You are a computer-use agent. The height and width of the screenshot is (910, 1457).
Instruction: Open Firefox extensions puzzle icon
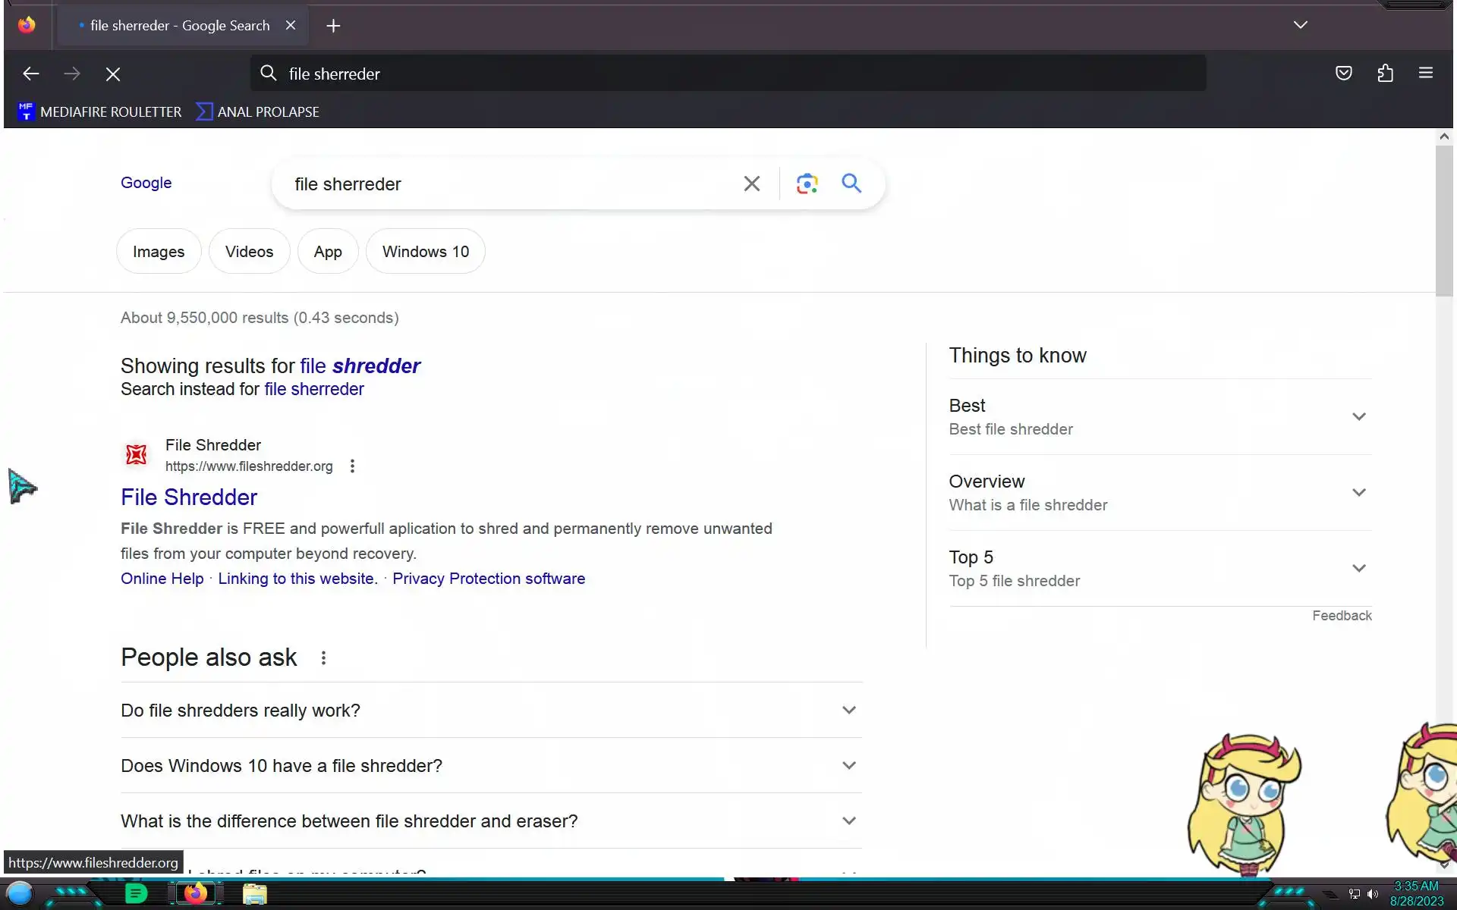coord(1385,74)
